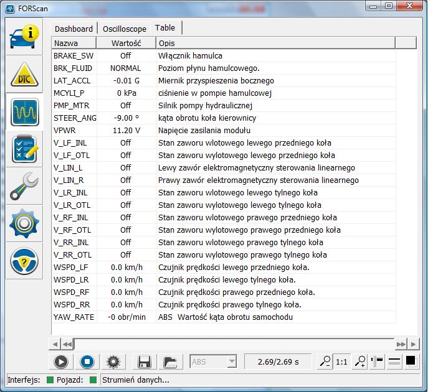Open the tests checklist section
Screen dimensions: 428x392
coord(25,149)
